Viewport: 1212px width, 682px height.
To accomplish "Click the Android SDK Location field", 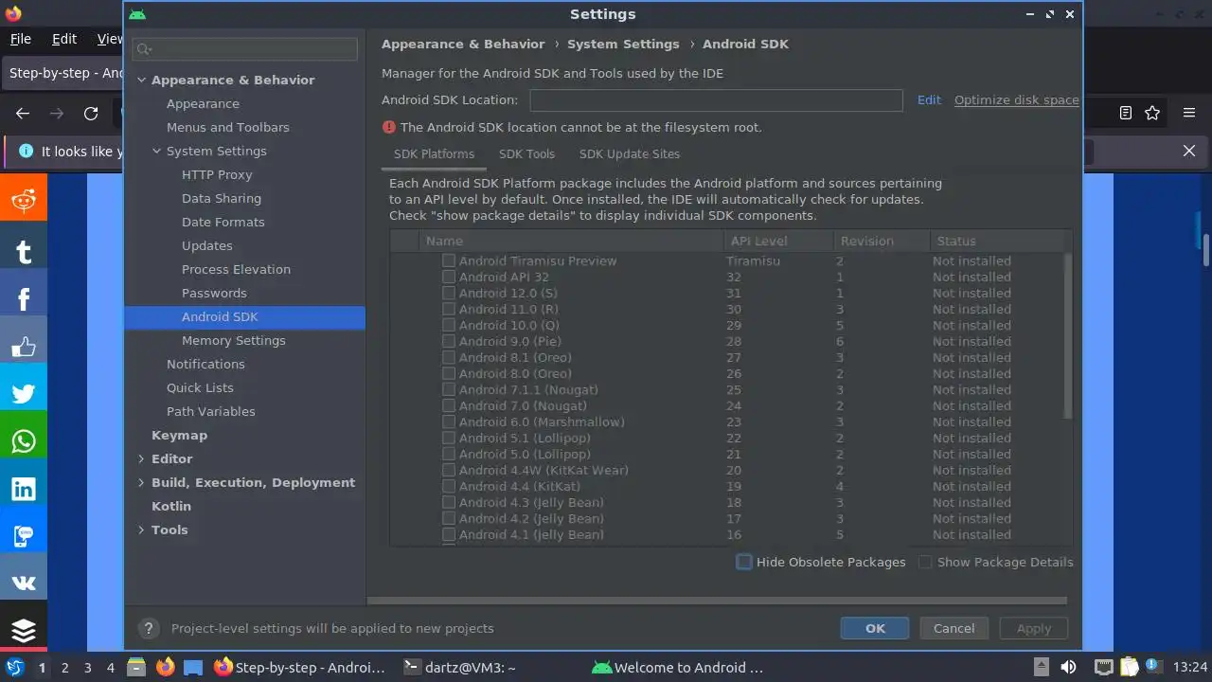I will (x=716, y=100).
